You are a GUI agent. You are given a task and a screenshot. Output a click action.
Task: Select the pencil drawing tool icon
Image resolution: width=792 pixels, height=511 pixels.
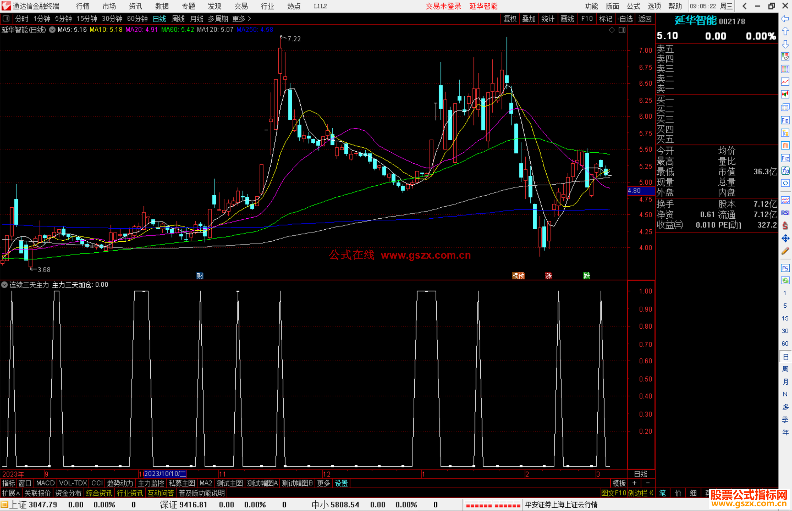coord(785,251)
